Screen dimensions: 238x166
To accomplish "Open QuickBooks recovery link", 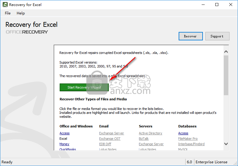I will (x=68, y=149).
